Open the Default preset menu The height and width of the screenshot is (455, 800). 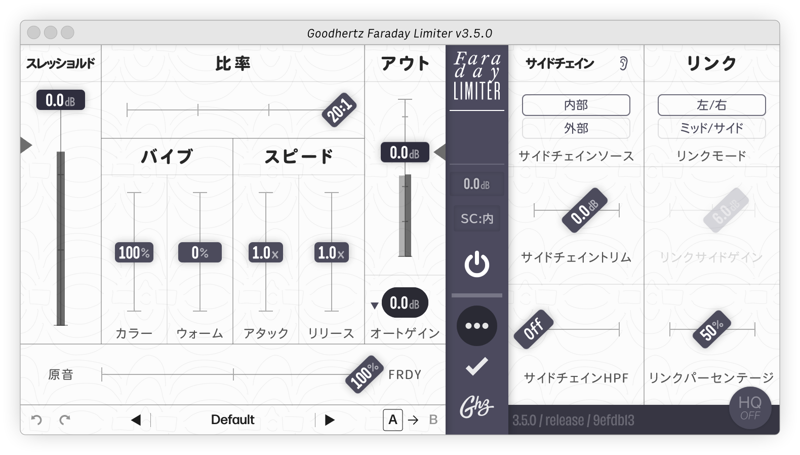click(x=232, y=420)
